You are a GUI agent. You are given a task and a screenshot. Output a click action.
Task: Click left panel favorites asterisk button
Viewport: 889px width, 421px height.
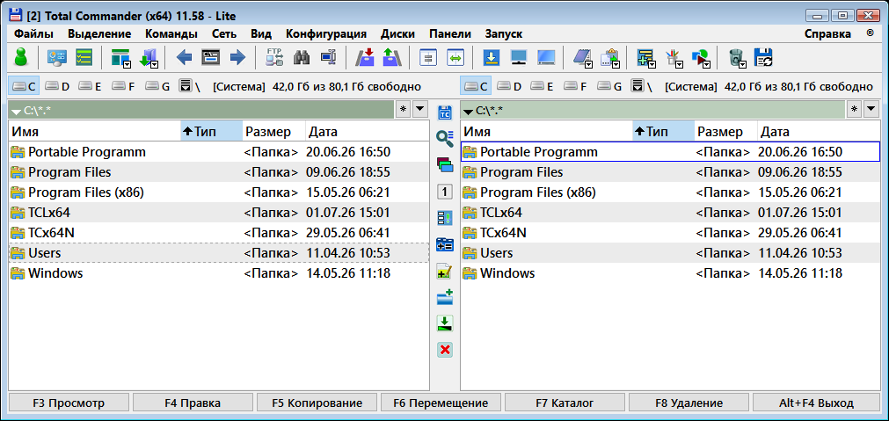pos(403,109)
